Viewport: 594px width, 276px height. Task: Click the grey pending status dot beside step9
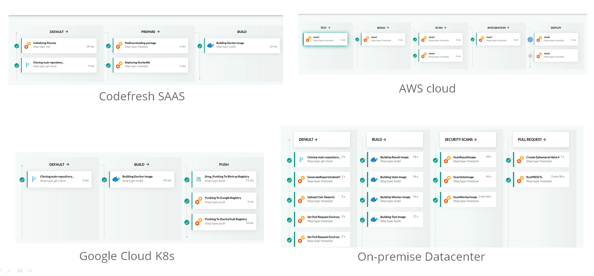pos(530,56)
